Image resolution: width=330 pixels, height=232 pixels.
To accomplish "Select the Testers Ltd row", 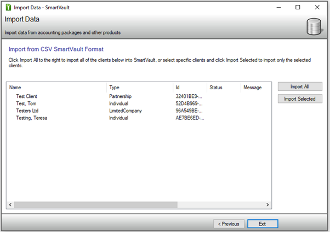I will pos(27,111).
